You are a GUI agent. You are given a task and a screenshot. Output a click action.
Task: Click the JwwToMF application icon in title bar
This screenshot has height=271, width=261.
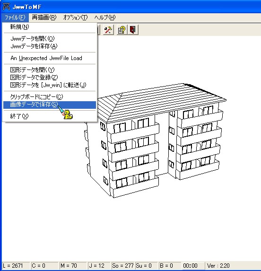click(x=7, y=7)
